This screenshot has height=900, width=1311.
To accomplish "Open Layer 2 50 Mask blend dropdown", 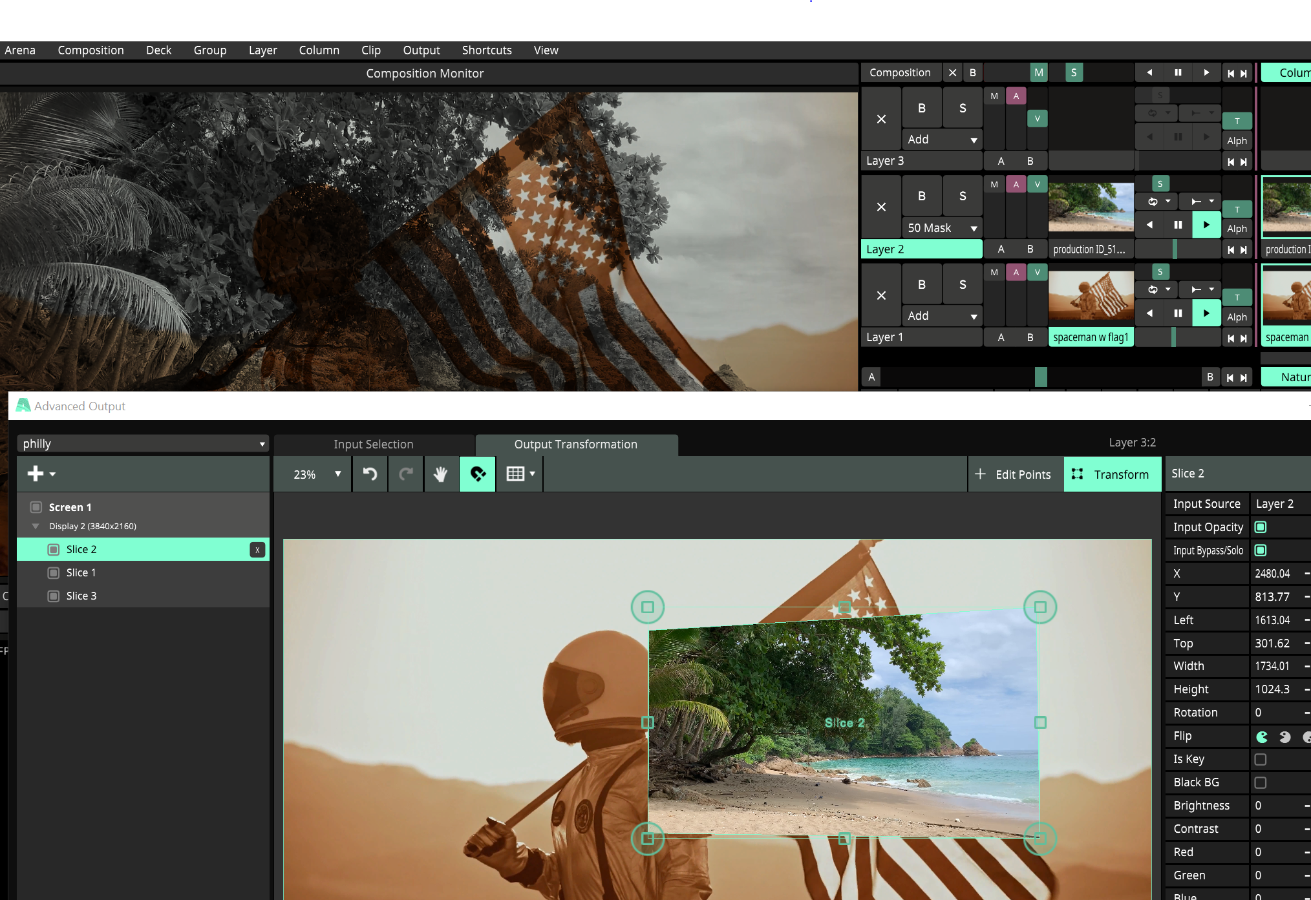I will coord(942,227).
